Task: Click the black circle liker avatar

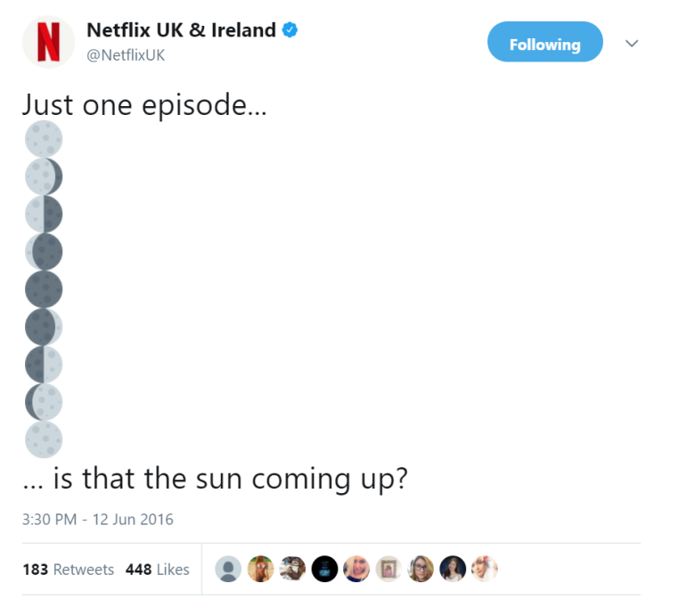Action: click(324, 569)
